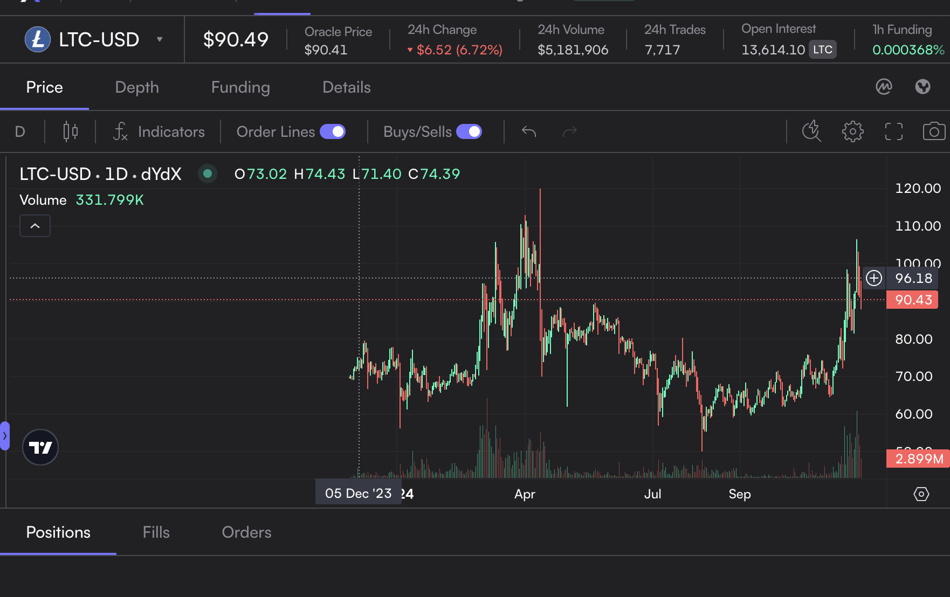
Task: Click the LTC open interest unit badge
Action: [822, 50]
